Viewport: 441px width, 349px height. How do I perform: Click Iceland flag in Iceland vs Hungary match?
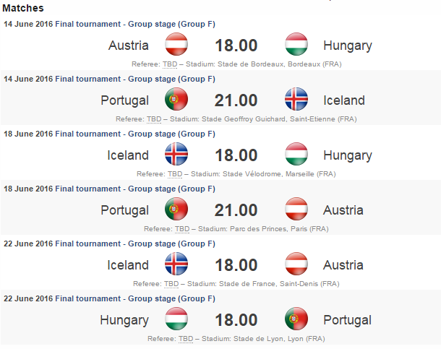click(176, 155)
